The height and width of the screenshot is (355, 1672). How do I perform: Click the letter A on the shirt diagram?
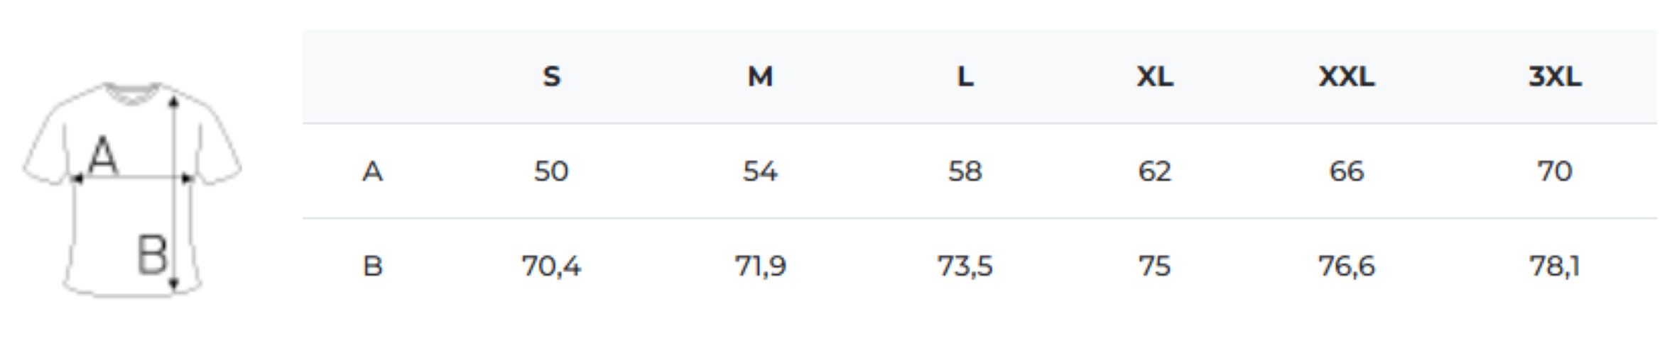click(102, 157)
